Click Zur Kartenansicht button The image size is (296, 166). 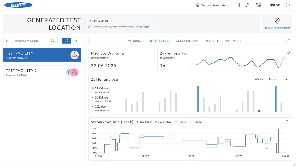coord(212,5)
